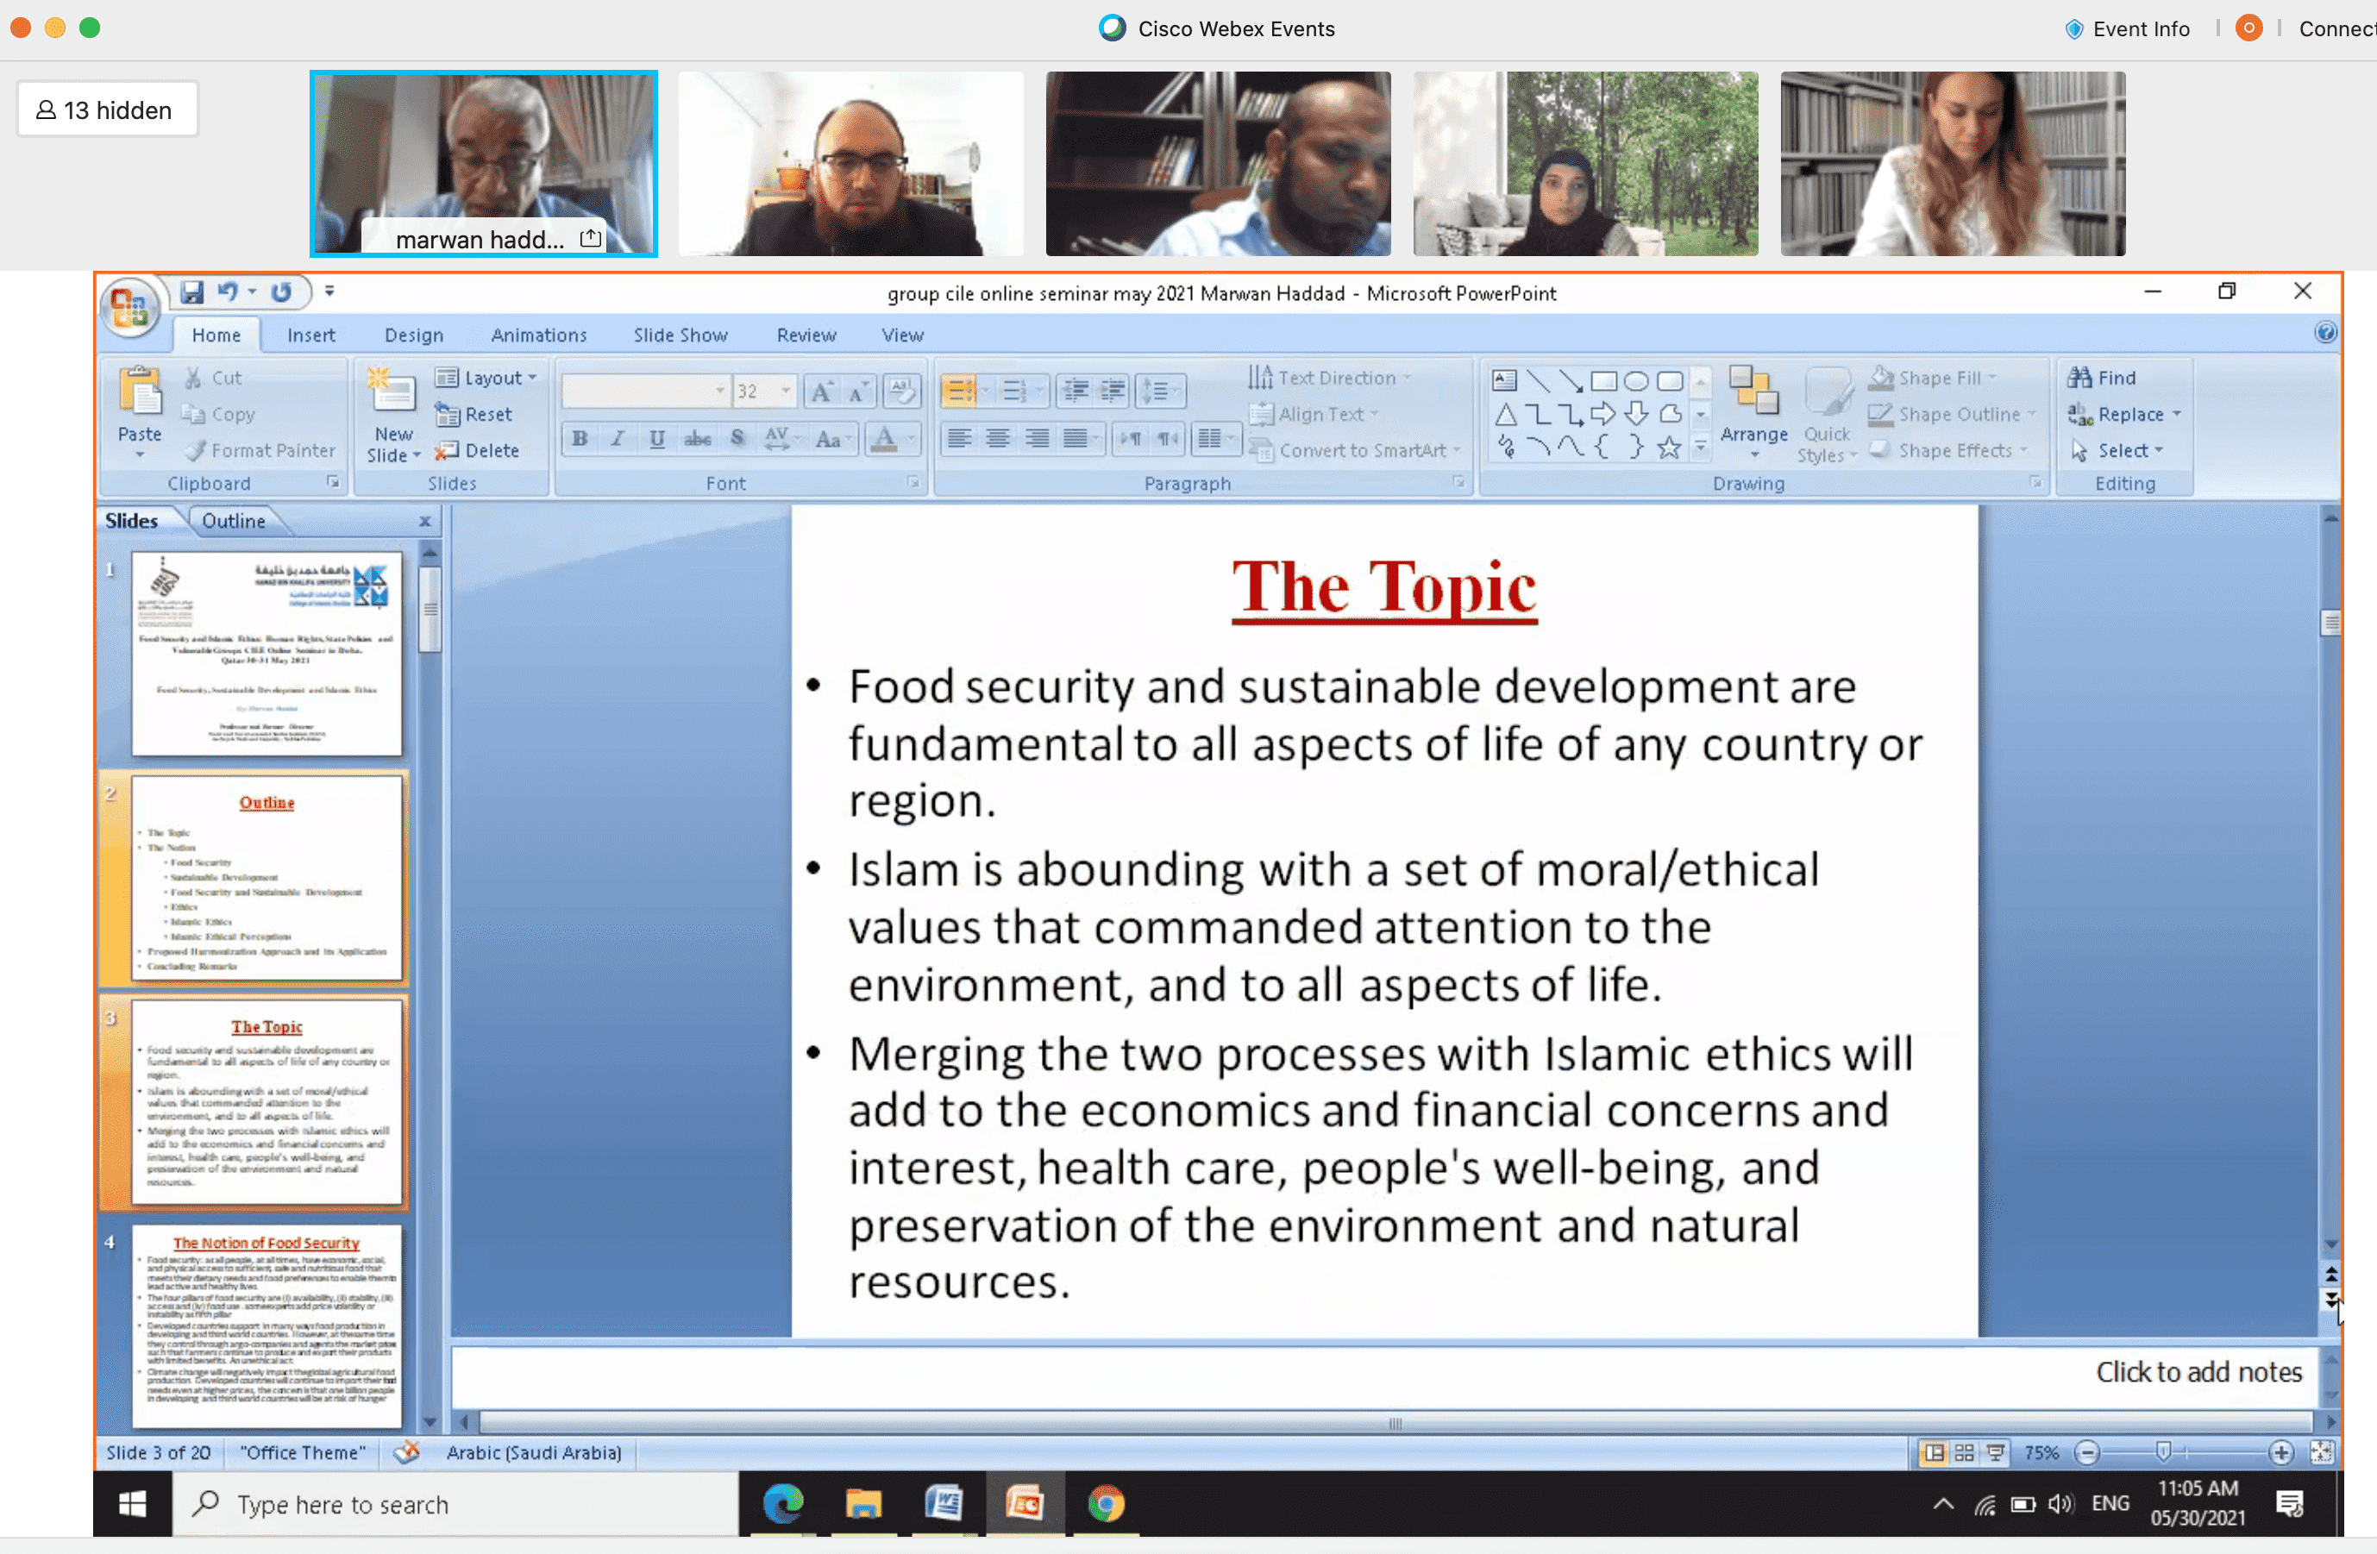Open the Design ribbon tab
The width and height of the screenshot is (2377, 1554).
tap(413, 335)
